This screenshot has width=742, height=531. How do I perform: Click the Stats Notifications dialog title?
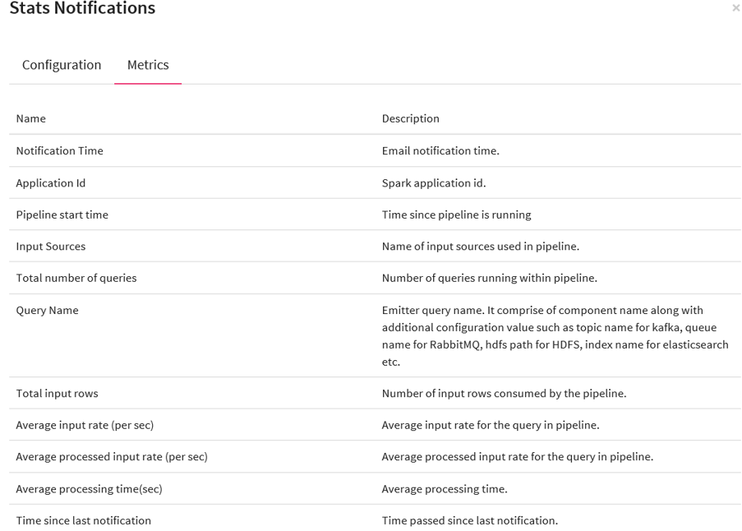(x=82, y=9)
